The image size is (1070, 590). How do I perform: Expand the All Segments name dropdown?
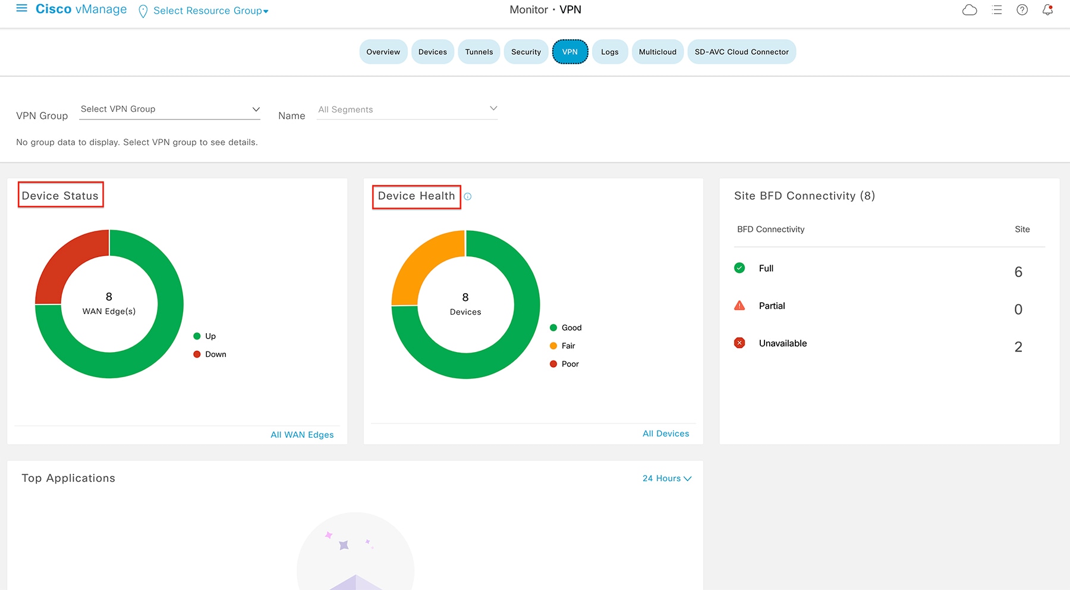coord(407,109)
